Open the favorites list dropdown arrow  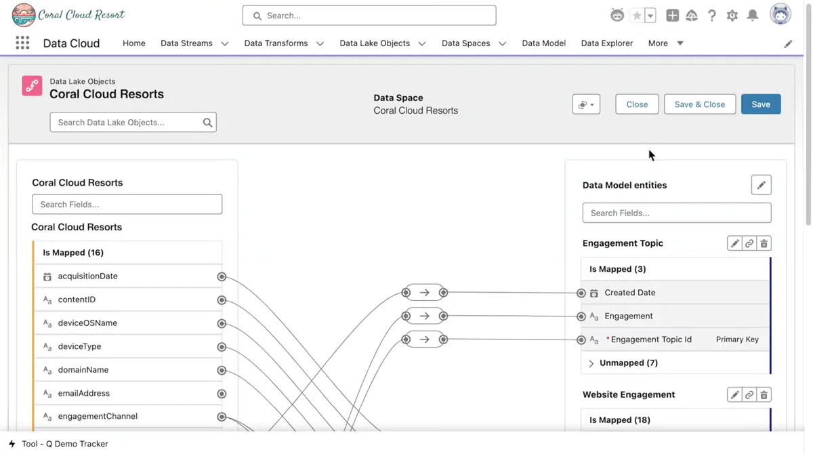pyautogui.click(x=650, y=15)
